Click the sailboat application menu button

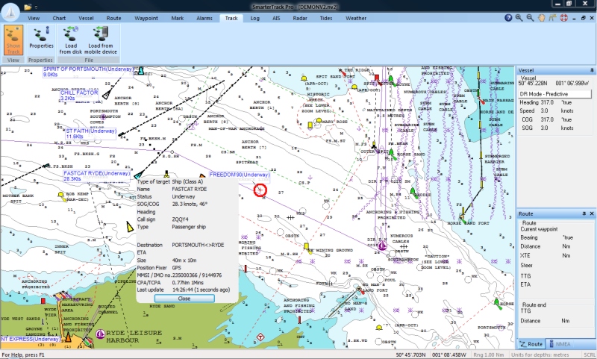(10, 7)
